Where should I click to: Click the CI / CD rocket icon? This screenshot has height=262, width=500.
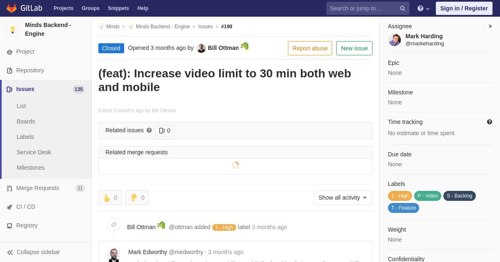(x=10, y=207)
